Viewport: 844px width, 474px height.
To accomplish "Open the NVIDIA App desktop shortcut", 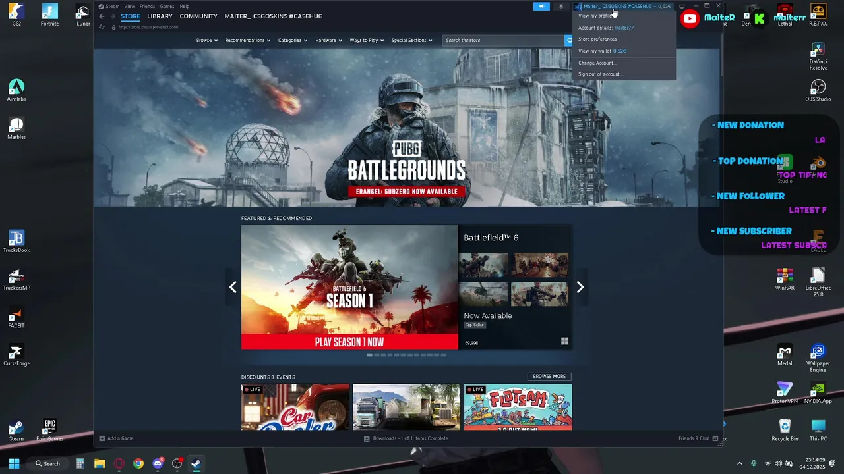I will pos(818,392).
